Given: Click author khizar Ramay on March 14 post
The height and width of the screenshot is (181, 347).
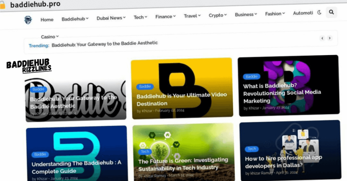Looking at the screenshot, I should pyautogui.click(x=155, y=176).
